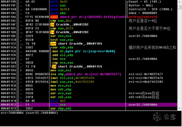This screenshot has height=127, width=182.
Task: Click hex bytes '72 F0' in hex dump column
Action: pos(31,67)
